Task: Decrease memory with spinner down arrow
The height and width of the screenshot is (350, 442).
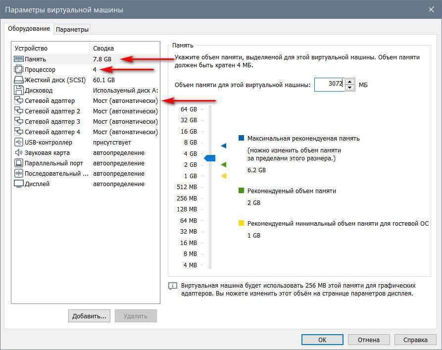Action: pyautogui.click(x=350, y=88)
